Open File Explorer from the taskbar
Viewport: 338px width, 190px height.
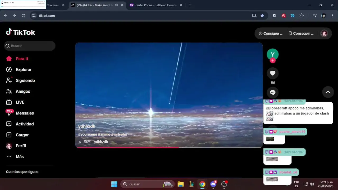(x=180, y=184)
